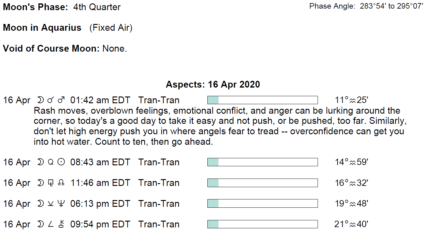Image resolution: width=437 pixels, height=232 pixels.
Task: Click the teal fill of the 11:46 am bar
Action: click(213, 183)
